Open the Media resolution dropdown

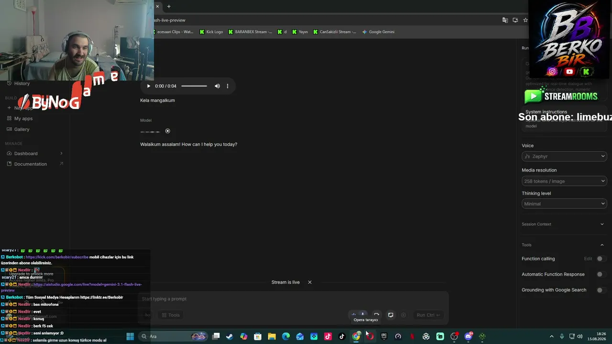click(x=564, y=181)
